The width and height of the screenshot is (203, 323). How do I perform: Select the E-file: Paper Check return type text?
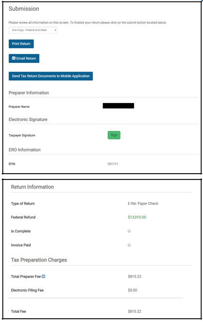[x=143, y=204]
